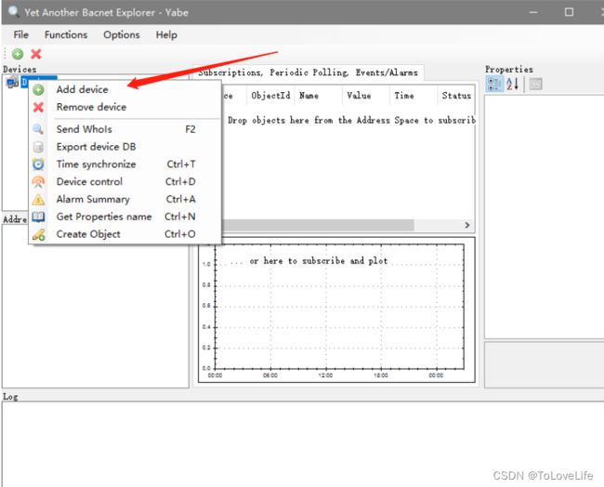Open the File menu
This screenshot has height=487, width=604.
click(20, 34)
